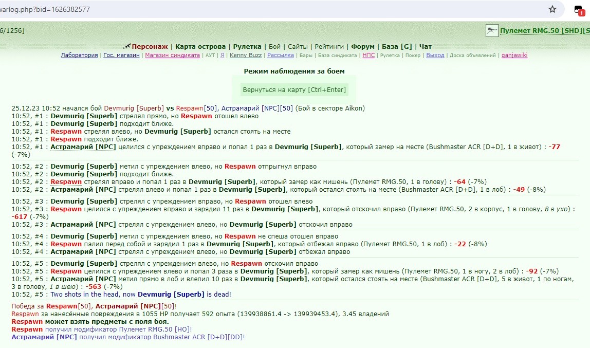Click the 'Two shots in the head' line
This screenshot has width=590, height=348.
[x=141, y=295]
